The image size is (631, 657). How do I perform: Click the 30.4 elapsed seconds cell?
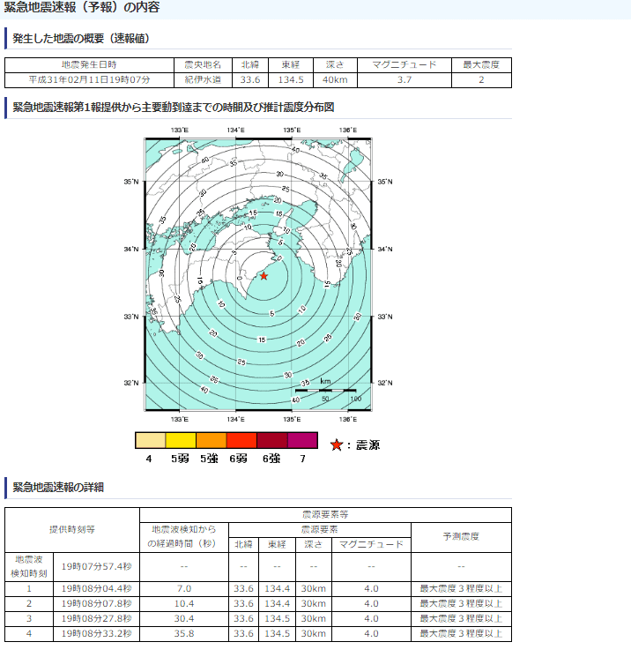click(184, 619)
